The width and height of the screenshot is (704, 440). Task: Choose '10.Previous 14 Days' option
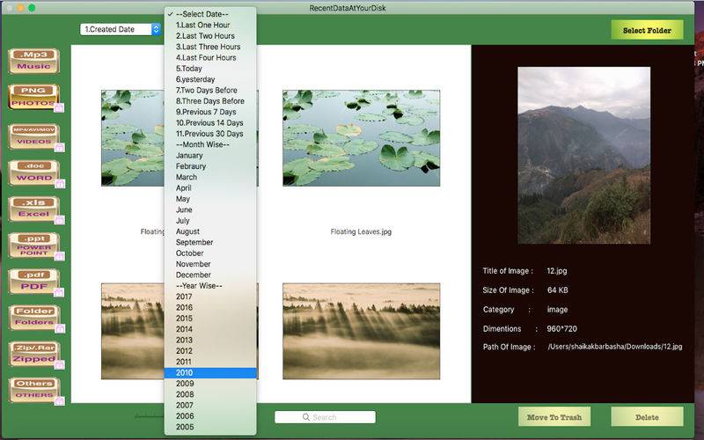tap(210, 123)
